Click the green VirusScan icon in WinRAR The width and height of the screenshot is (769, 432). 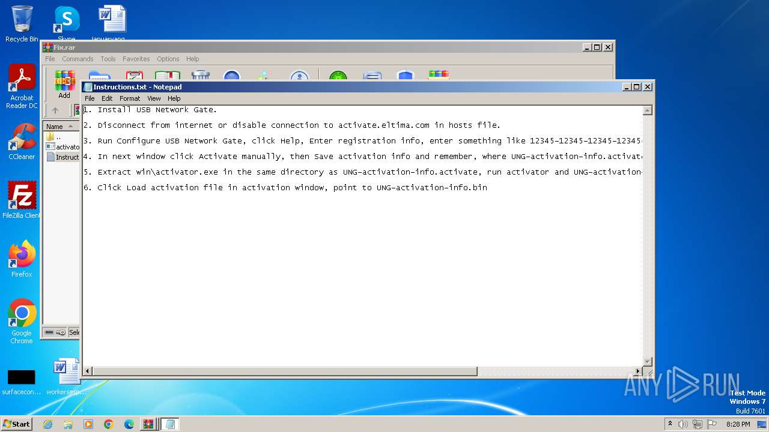pos(338,75)
